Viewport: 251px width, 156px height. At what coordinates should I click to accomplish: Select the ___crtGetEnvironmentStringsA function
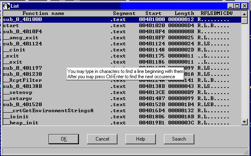(122, 111)
